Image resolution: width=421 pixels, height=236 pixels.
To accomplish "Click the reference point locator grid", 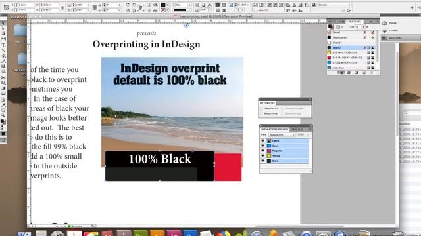I will click(6, 7).
